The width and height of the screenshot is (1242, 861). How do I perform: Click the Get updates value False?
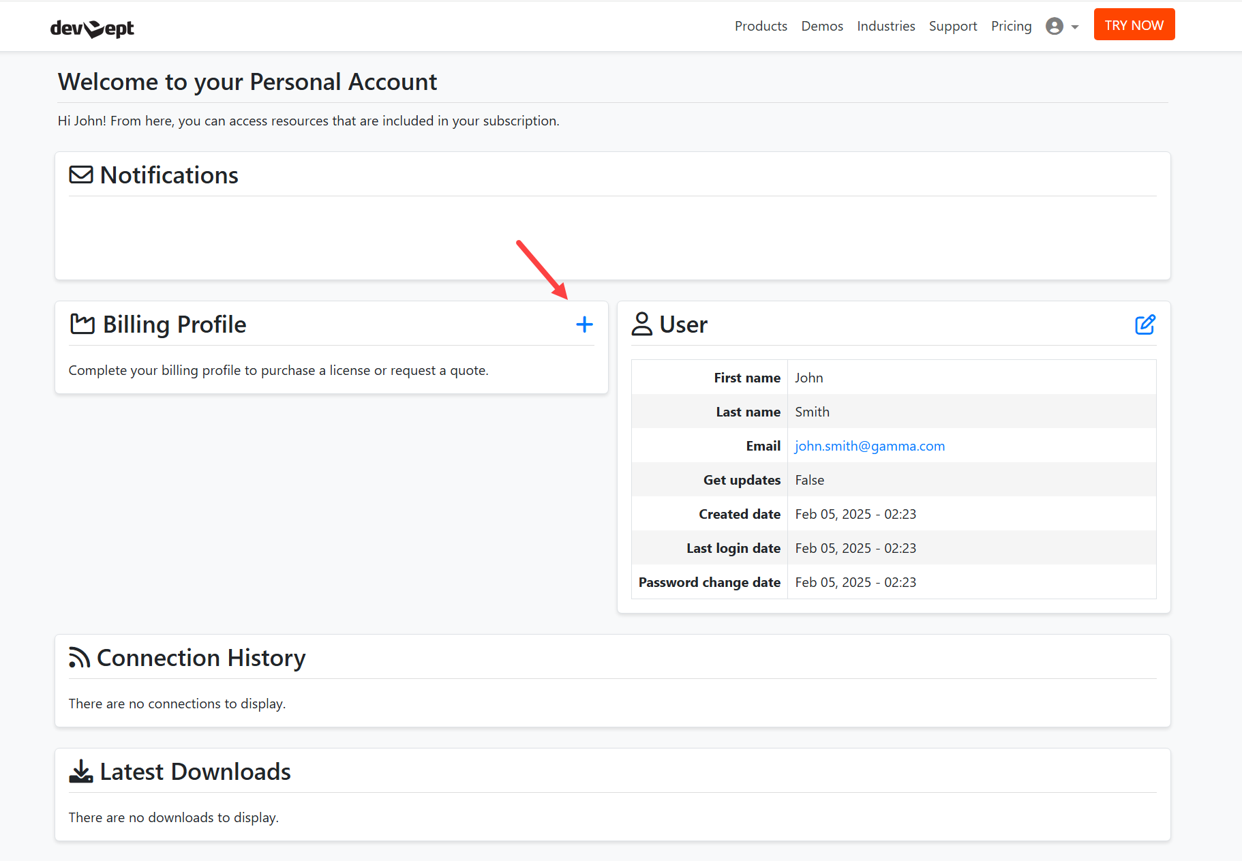click(810, 480)
